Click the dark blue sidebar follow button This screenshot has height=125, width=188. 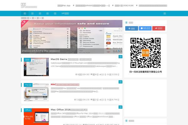tap(132, 28)
